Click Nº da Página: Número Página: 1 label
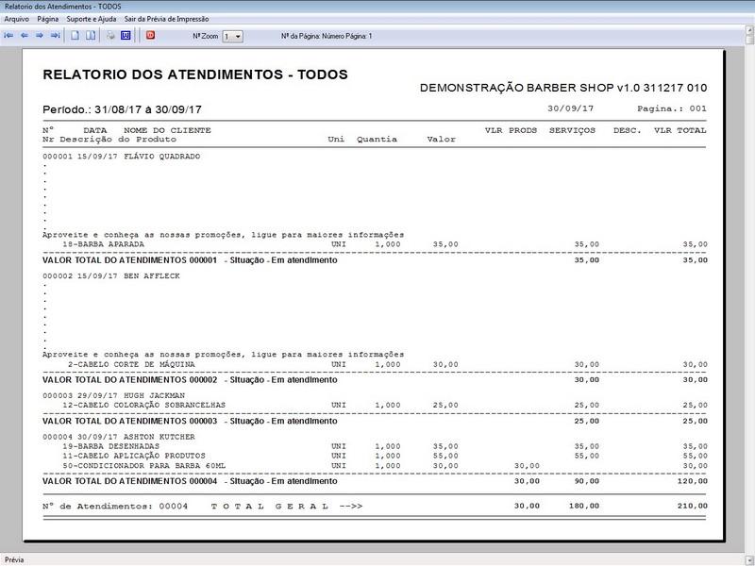Screen dimensions: 755x566 click(x=327, y=36)
